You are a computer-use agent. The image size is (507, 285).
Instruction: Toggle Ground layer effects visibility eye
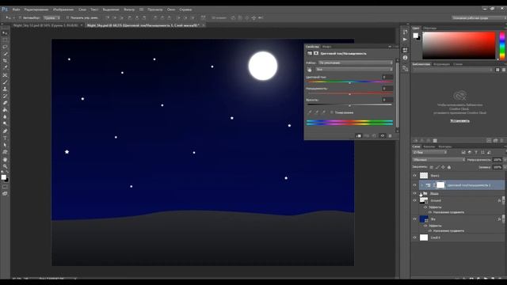pos(425,207)
